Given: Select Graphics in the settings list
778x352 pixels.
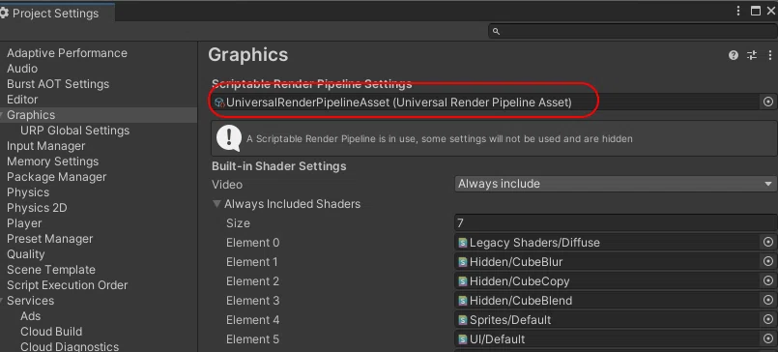Looking at the screenshot, I should (x=31, y=115).
